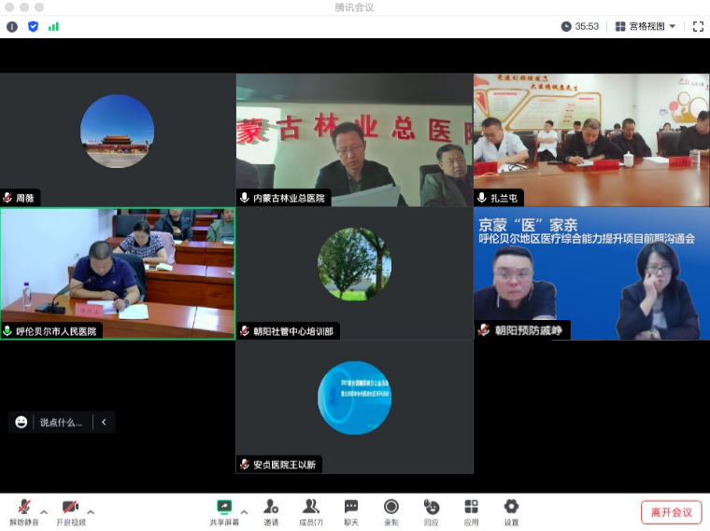Viewport: 710px width, 531px height.
Task: Zoom window with green titlebar button
Action: [39, 7]
